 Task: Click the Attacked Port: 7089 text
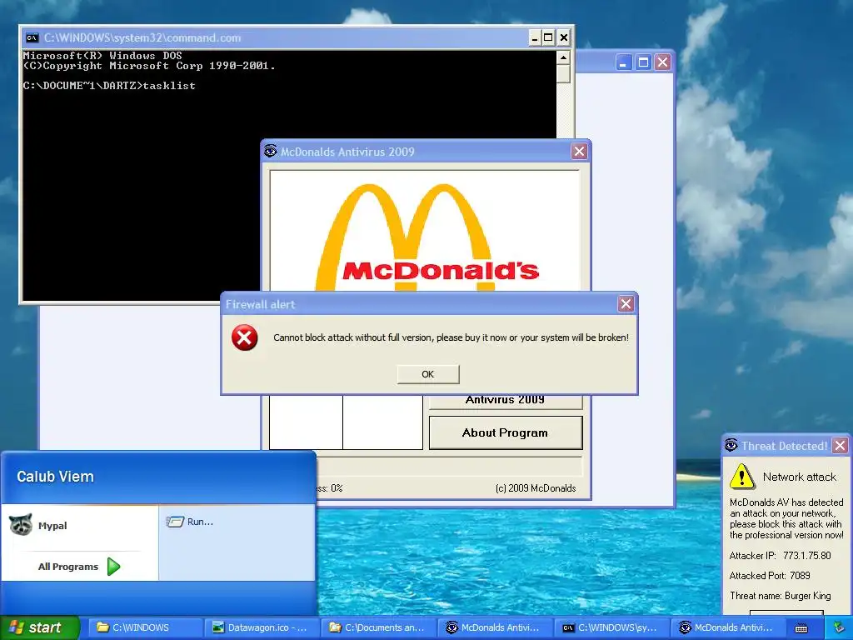(x=770, y=576)
